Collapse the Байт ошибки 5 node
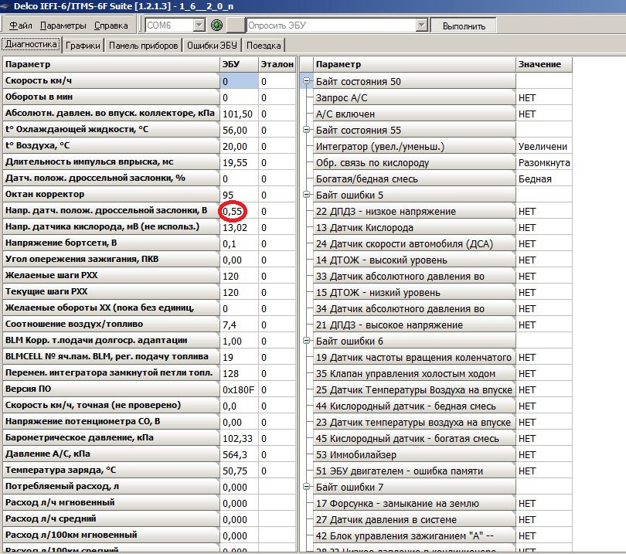The height and width of the screenshot is (554, 626). click(x=306, y=195)
